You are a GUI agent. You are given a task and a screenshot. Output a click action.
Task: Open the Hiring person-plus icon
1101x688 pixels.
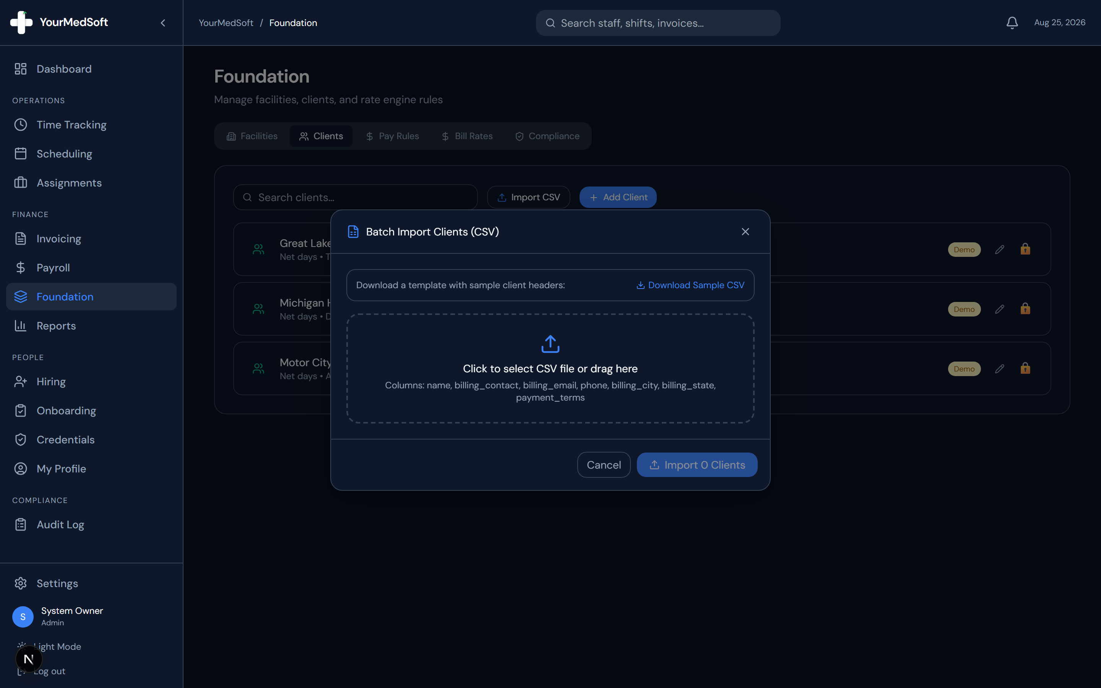coord(21,381)
